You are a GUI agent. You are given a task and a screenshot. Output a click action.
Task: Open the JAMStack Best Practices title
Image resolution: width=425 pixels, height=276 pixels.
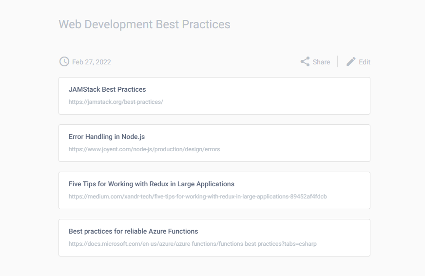point(107,89)
